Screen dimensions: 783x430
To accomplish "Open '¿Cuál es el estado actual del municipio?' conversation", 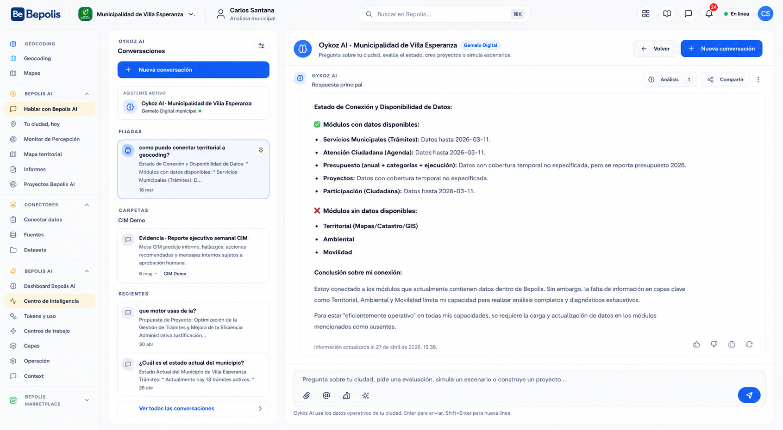I will [193, 375].
